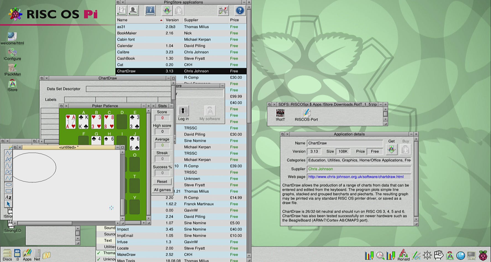Click the blue globe icon on the icon bar
491x262 pixels.
[460, 256]
